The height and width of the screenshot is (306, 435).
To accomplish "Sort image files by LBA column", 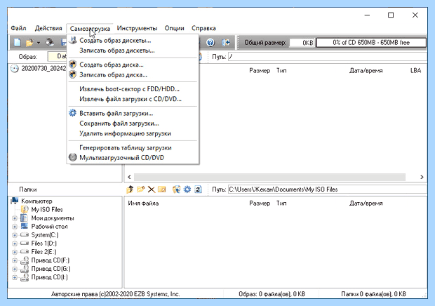I will coord(415,70).
